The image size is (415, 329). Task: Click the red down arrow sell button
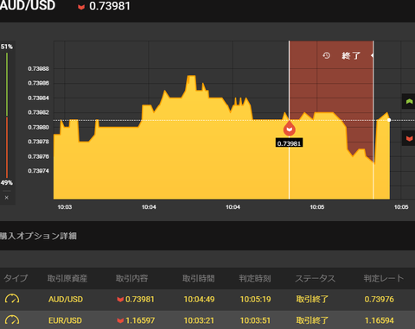tap(409, 138)
